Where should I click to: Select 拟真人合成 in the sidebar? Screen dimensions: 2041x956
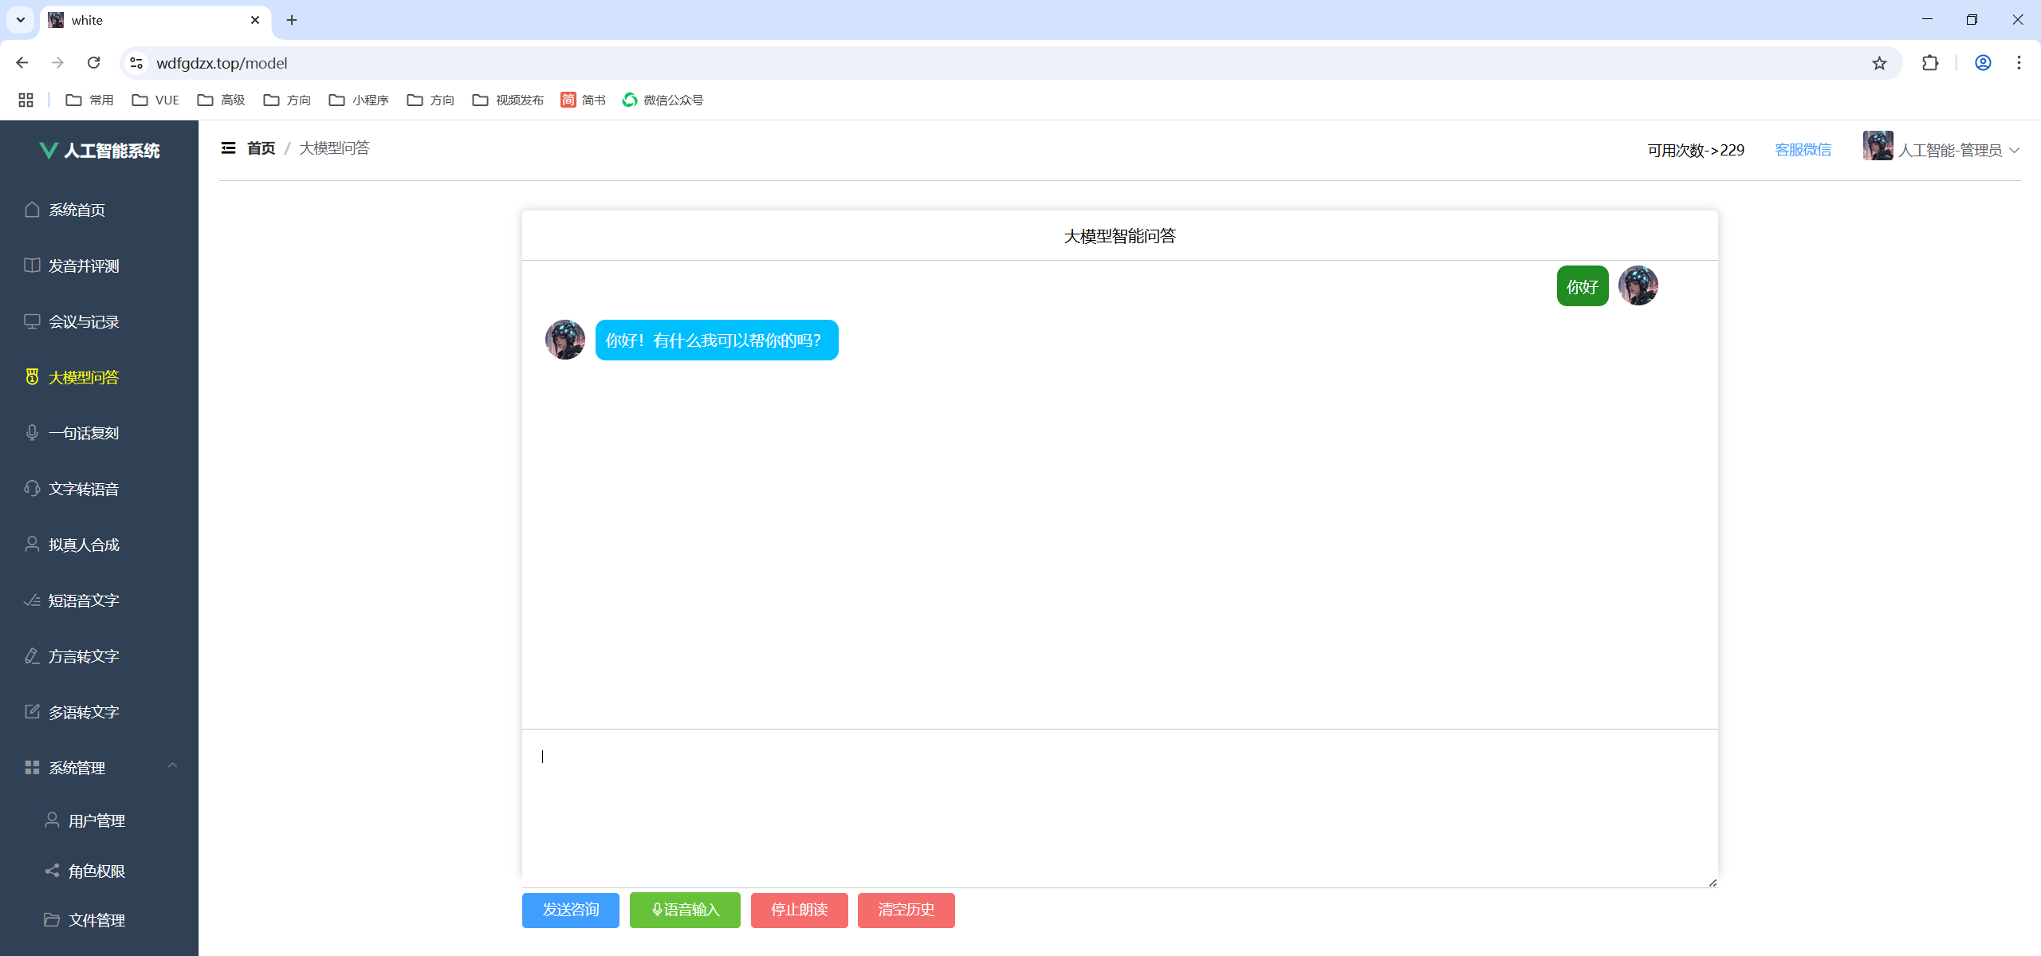[99, 545]
